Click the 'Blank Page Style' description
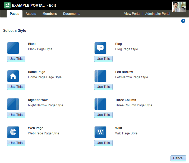The image size is (189, 163). (x=40, y=49)
